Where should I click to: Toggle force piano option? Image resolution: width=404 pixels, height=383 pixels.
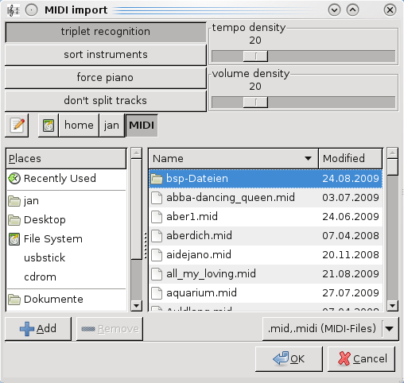click(x=106, y=78)
